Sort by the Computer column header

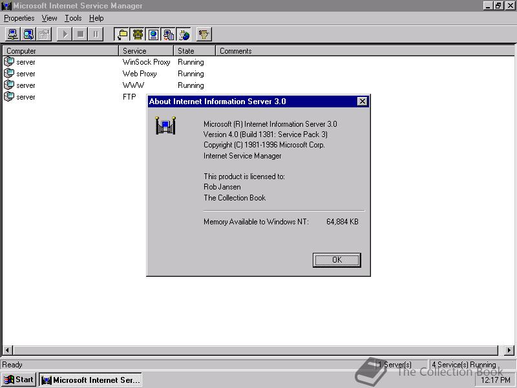pos(61,51)
